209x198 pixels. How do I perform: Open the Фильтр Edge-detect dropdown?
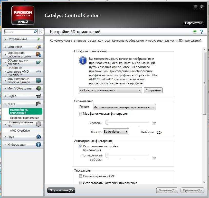pyautogui.click(x=116, y=132)
